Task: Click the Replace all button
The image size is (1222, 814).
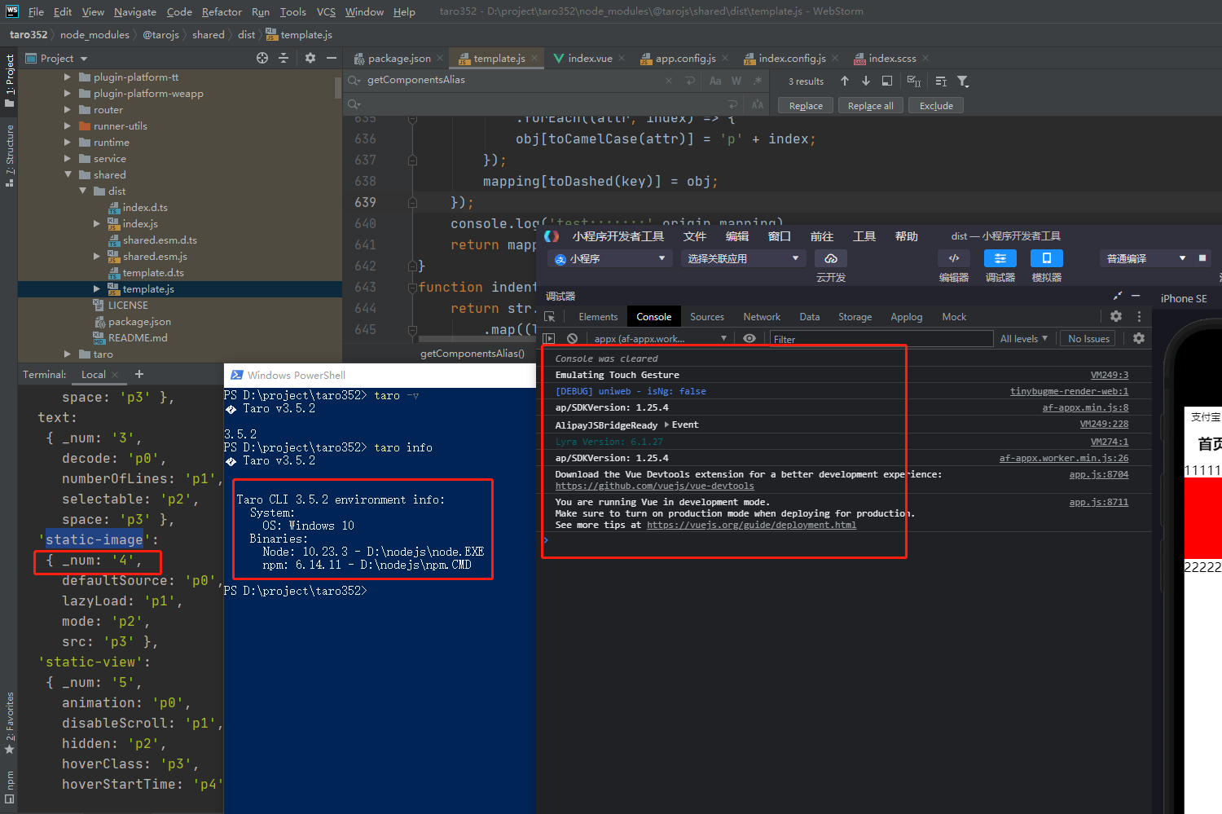Action: point(870,106)
